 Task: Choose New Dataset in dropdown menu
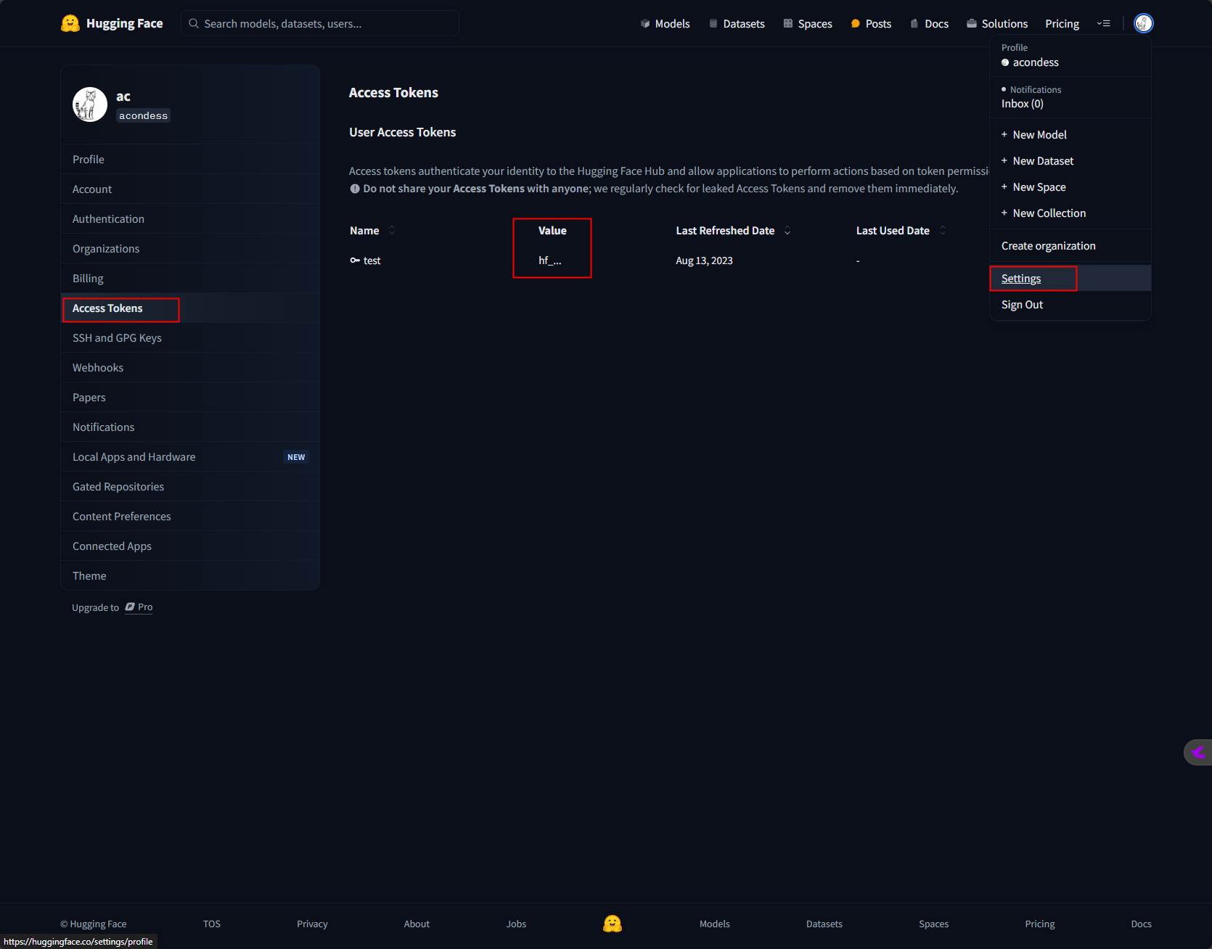coord(1070,160)
